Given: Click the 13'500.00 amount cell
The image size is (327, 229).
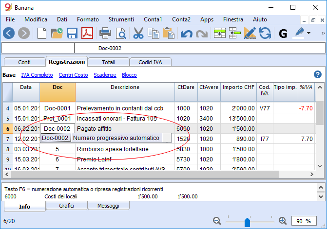Looking at the screenshot, I should [238, 118].
